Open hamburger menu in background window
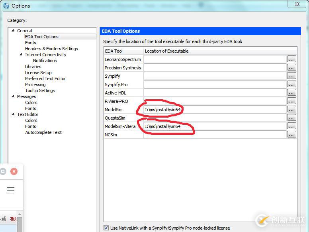The width and height of the screenshot is (309, 232). tap(11, 190)
